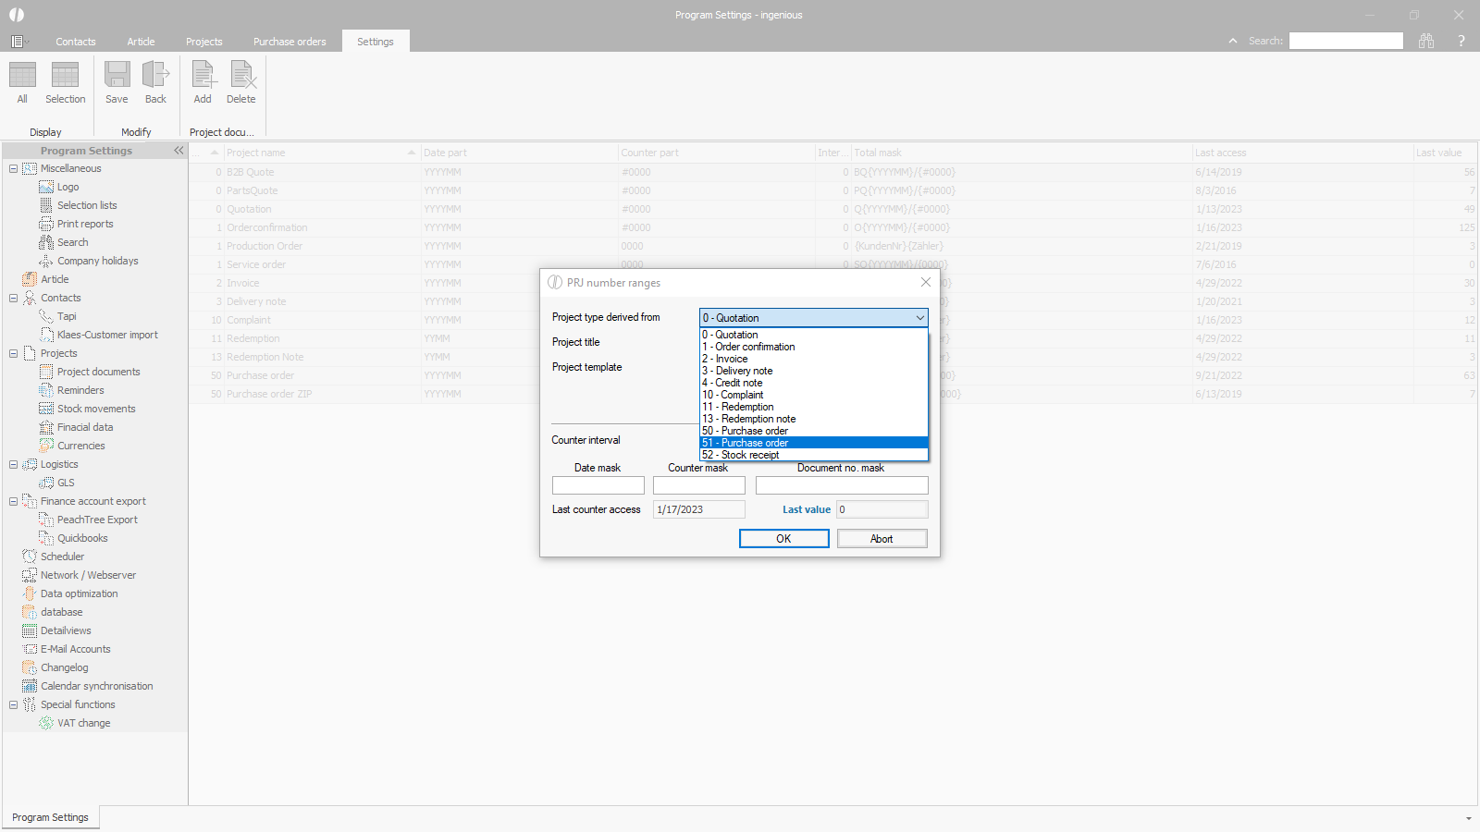Switch to the Contacts tab
Viewport: 1480px width, 832px height.
pyautogui.click(x=75, y=42)
